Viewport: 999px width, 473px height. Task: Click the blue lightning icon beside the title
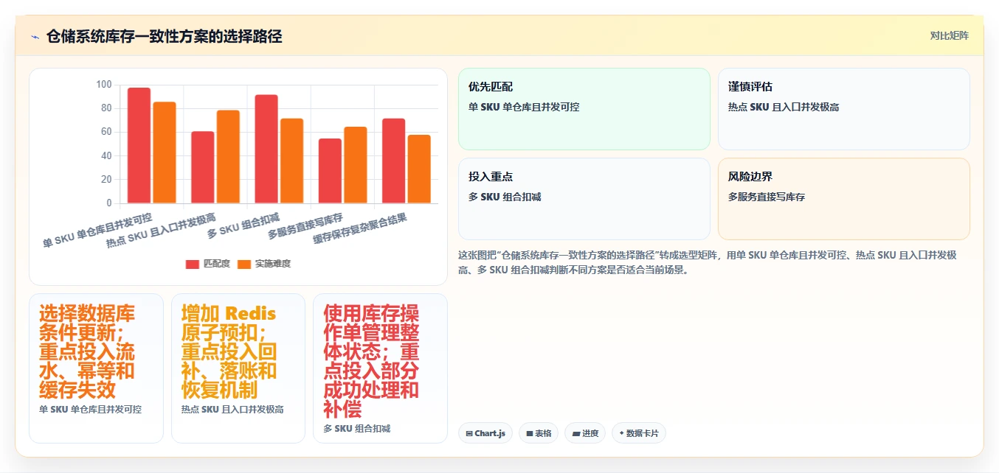tap(35, 37)
